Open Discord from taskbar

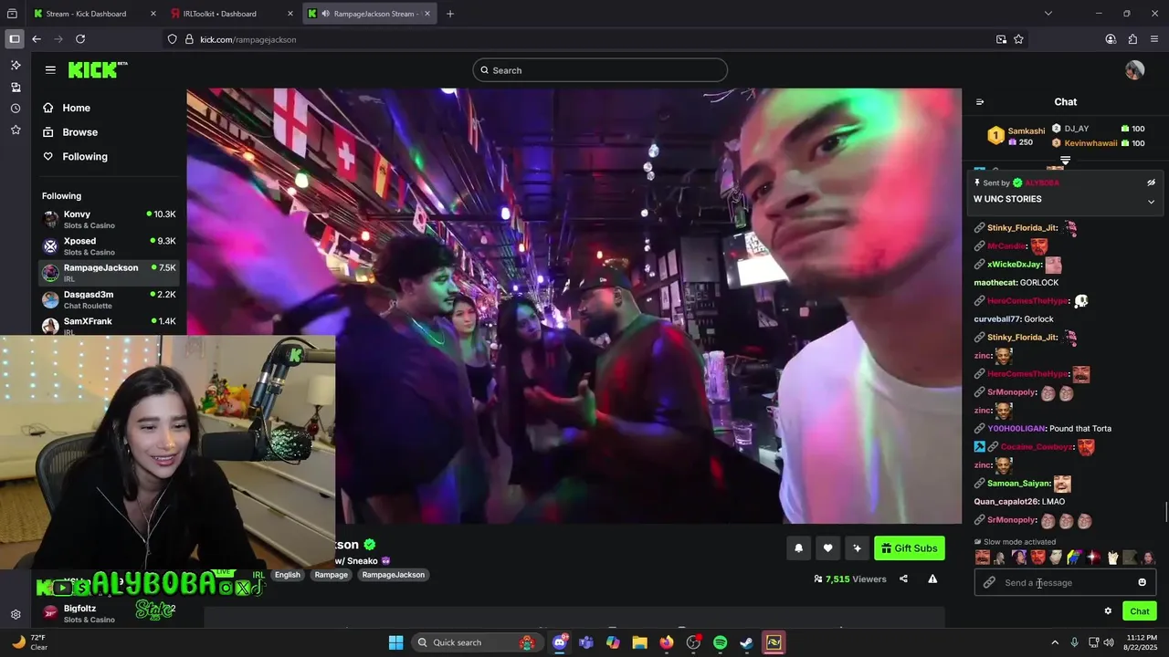coord(560,642)
